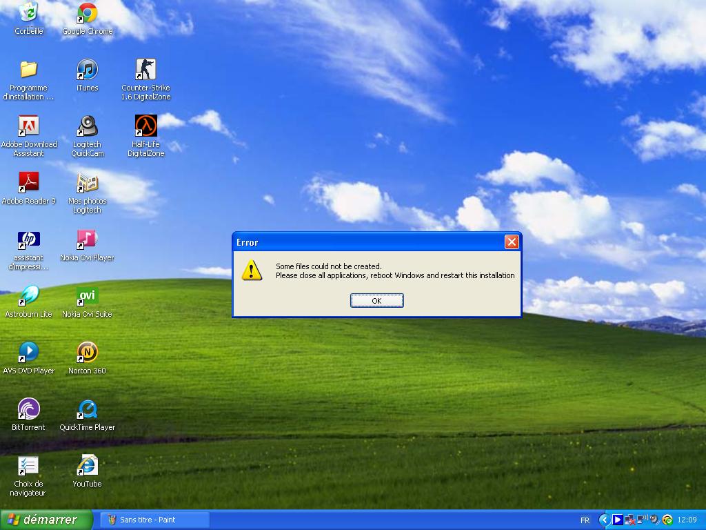This screenshot has width=706, height=530.
Task: Click the wireless network connection tray icon
Action: [x=643, y=520]
